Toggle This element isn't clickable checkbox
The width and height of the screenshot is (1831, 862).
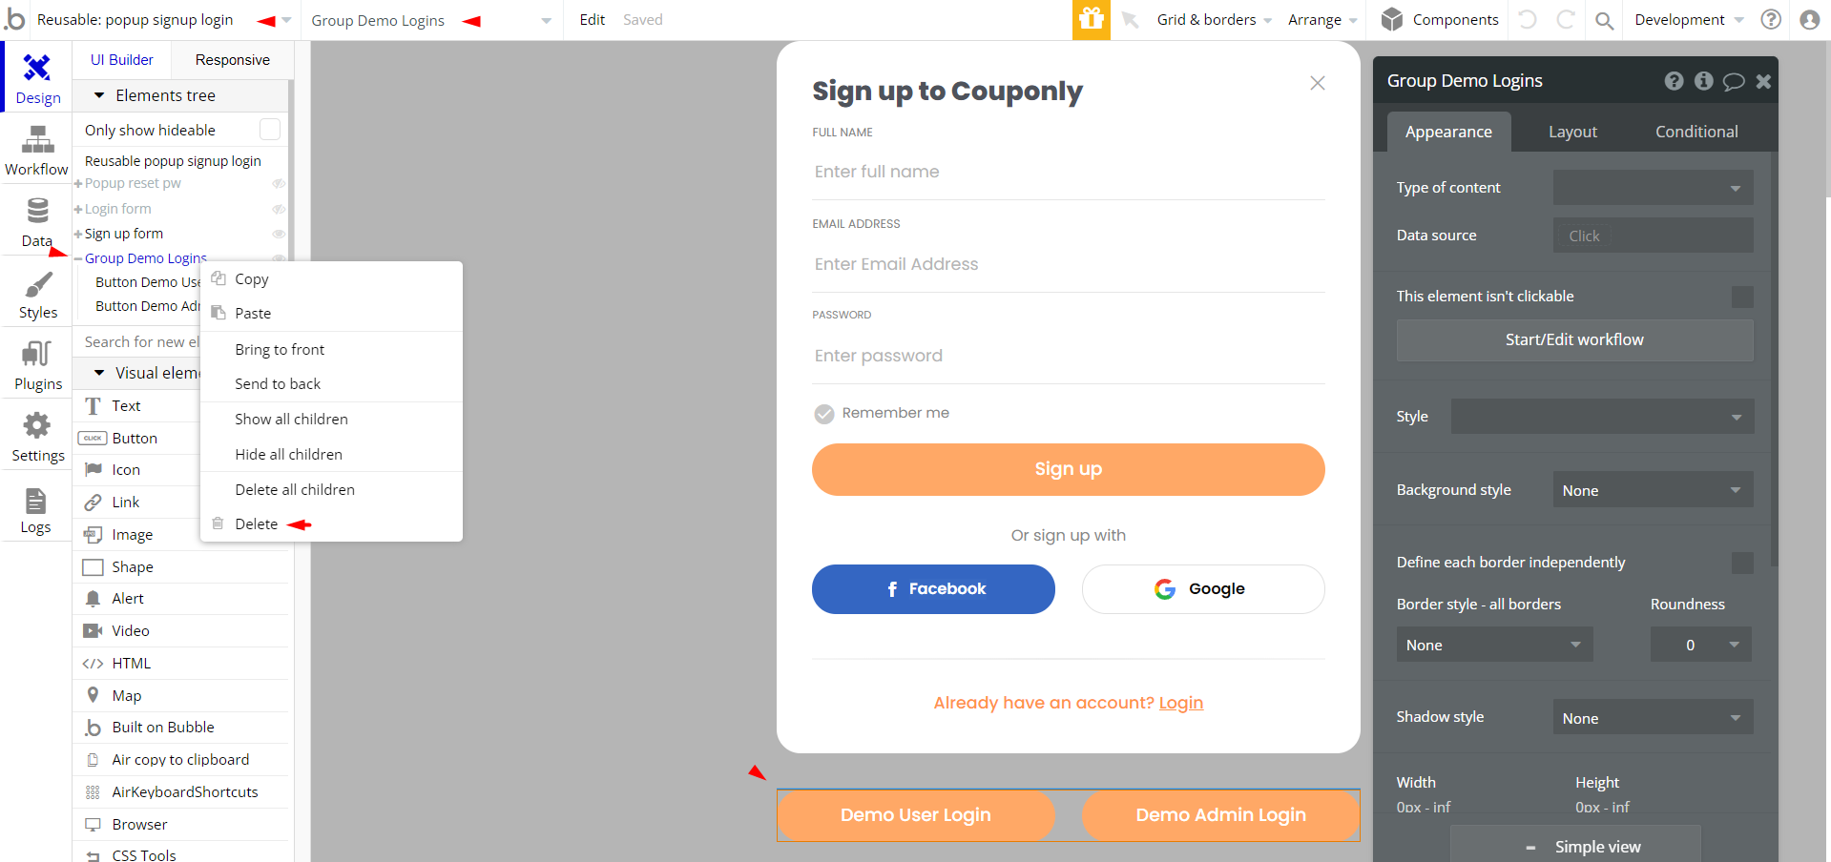tap(1742, 297)
